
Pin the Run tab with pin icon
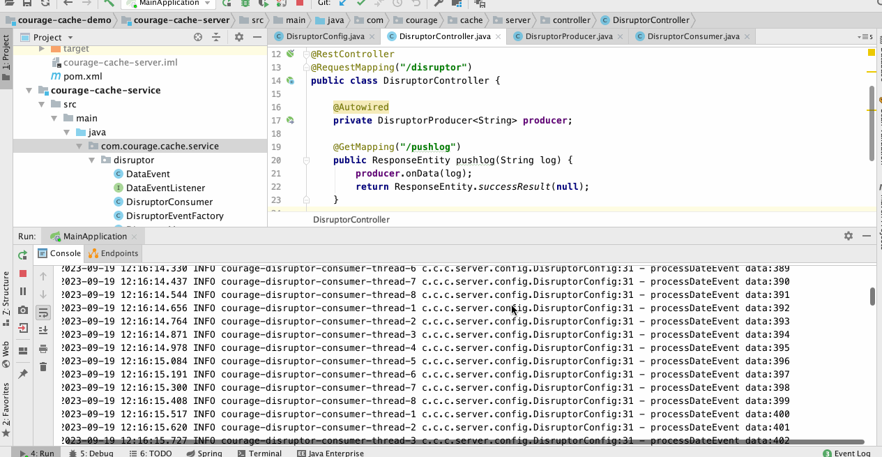(23, 374)
